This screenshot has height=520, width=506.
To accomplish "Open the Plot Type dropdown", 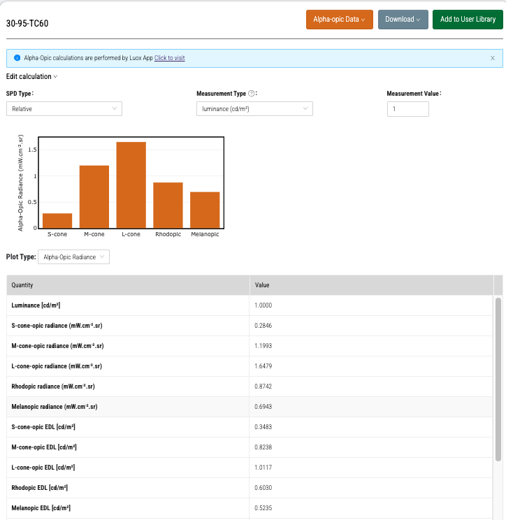I will click(73, 257).
